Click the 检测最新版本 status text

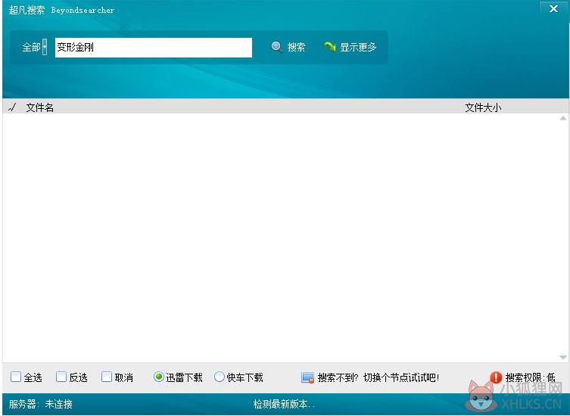(284, 404)
